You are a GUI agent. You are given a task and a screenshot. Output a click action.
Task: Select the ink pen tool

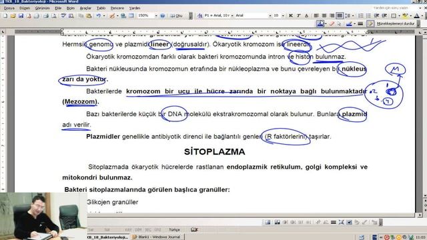coord(320,24)
